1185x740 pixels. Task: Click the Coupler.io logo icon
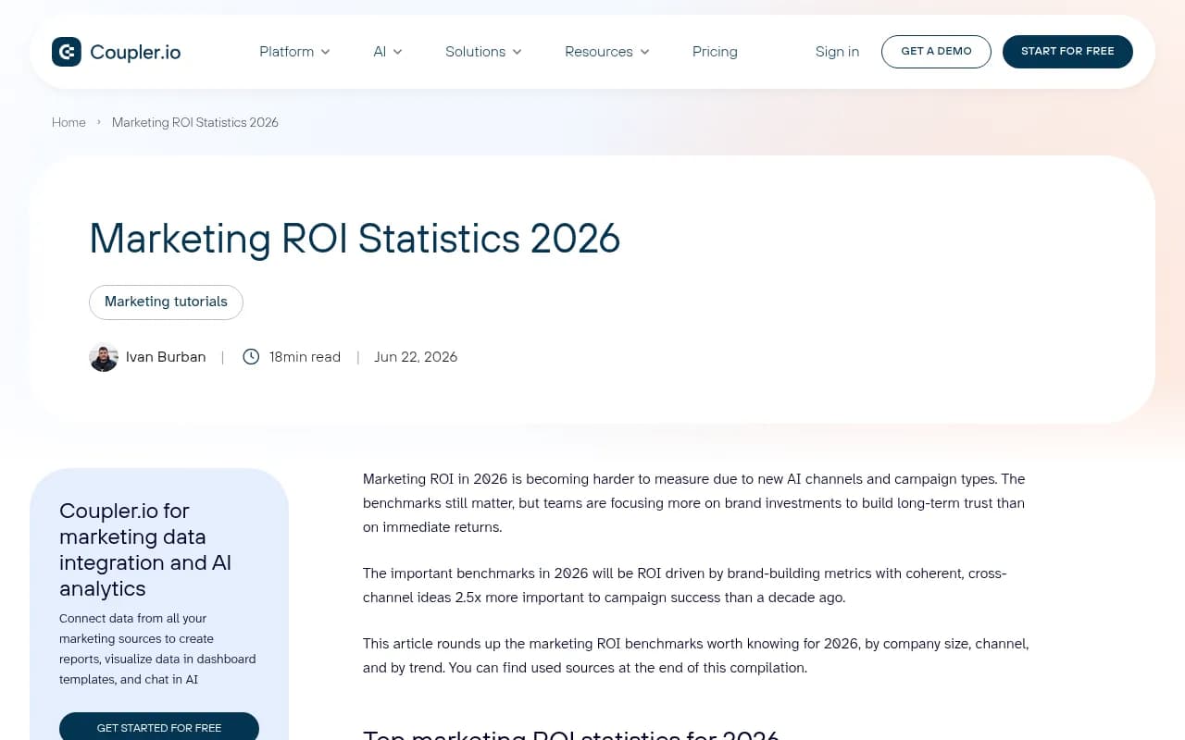coord(67,52)
